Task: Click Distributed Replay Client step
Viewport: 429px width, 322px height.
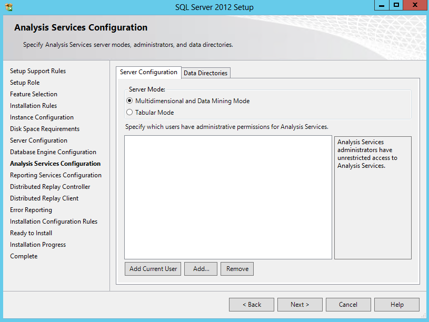Action: 44,198
